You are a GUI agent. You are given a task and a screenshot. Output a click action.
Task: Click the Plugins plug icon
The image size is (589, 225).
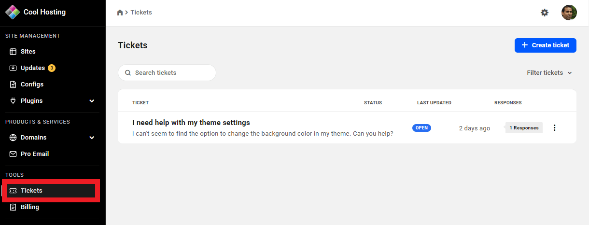[x=13, y=101]
